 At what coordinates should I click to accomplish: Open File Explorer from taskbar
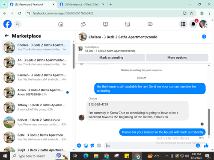pos(96,156)
